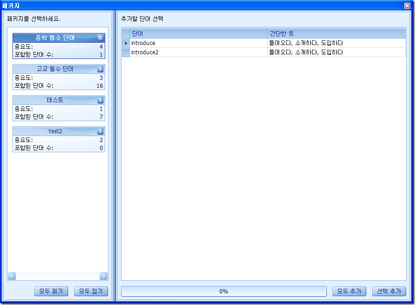Collapse the 중학 필수 단어 package chevron

point(100,38)
